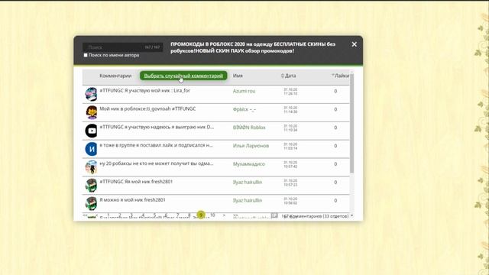Click likes count in Мухаммадисо row

pos(335,164)
